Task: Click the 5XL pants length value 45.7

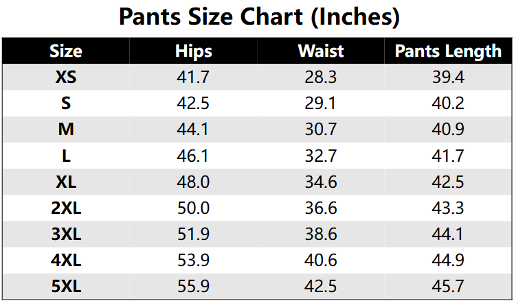Action: [x=448, y=287]
